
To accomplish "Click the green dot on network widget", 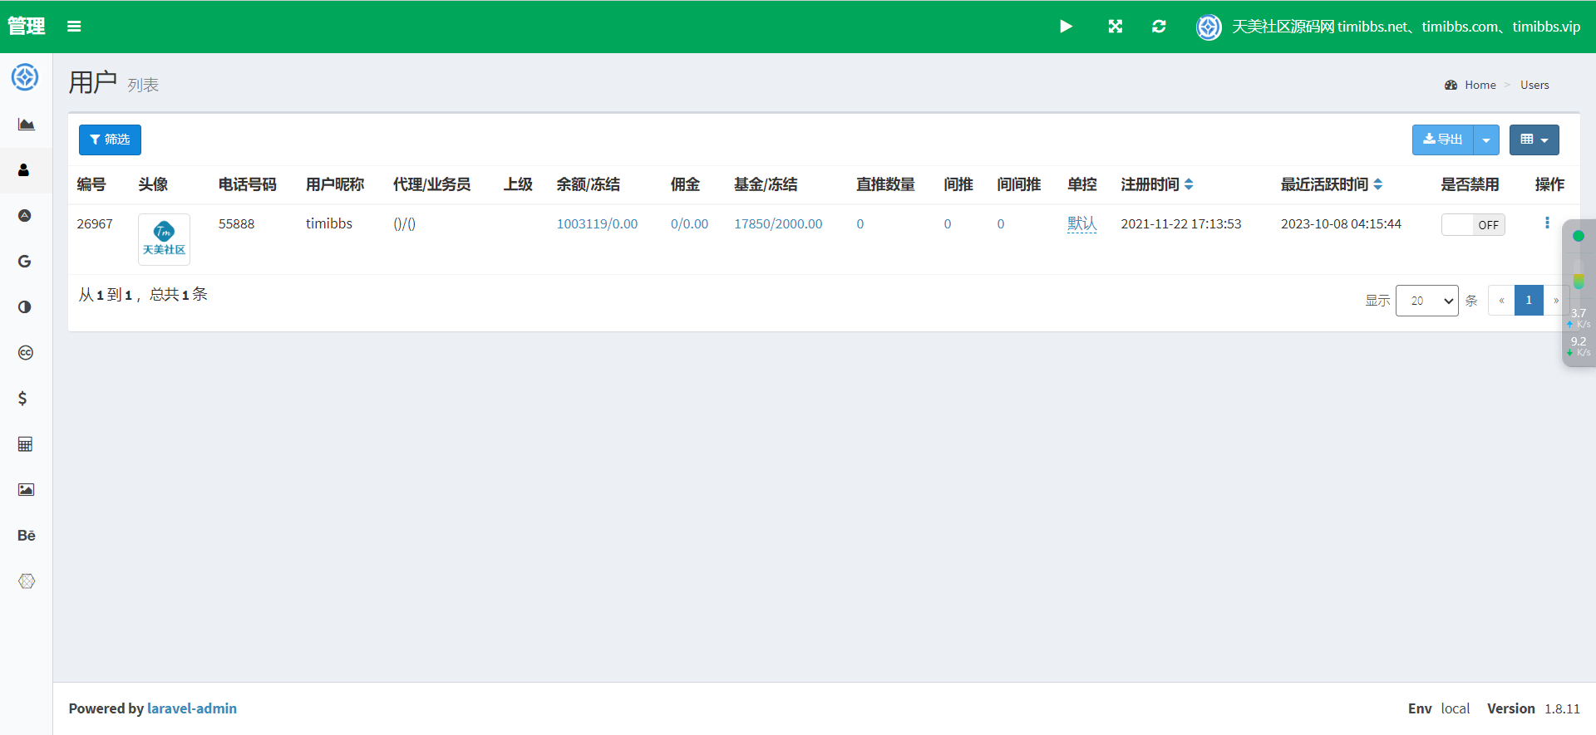I will (x=1579, y=236).
